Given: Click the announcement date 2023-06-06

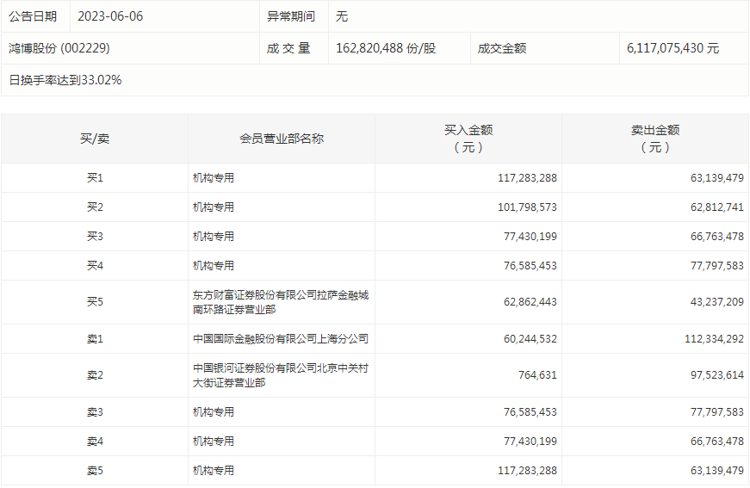Looking at the screenshot, I should (109, 16).
